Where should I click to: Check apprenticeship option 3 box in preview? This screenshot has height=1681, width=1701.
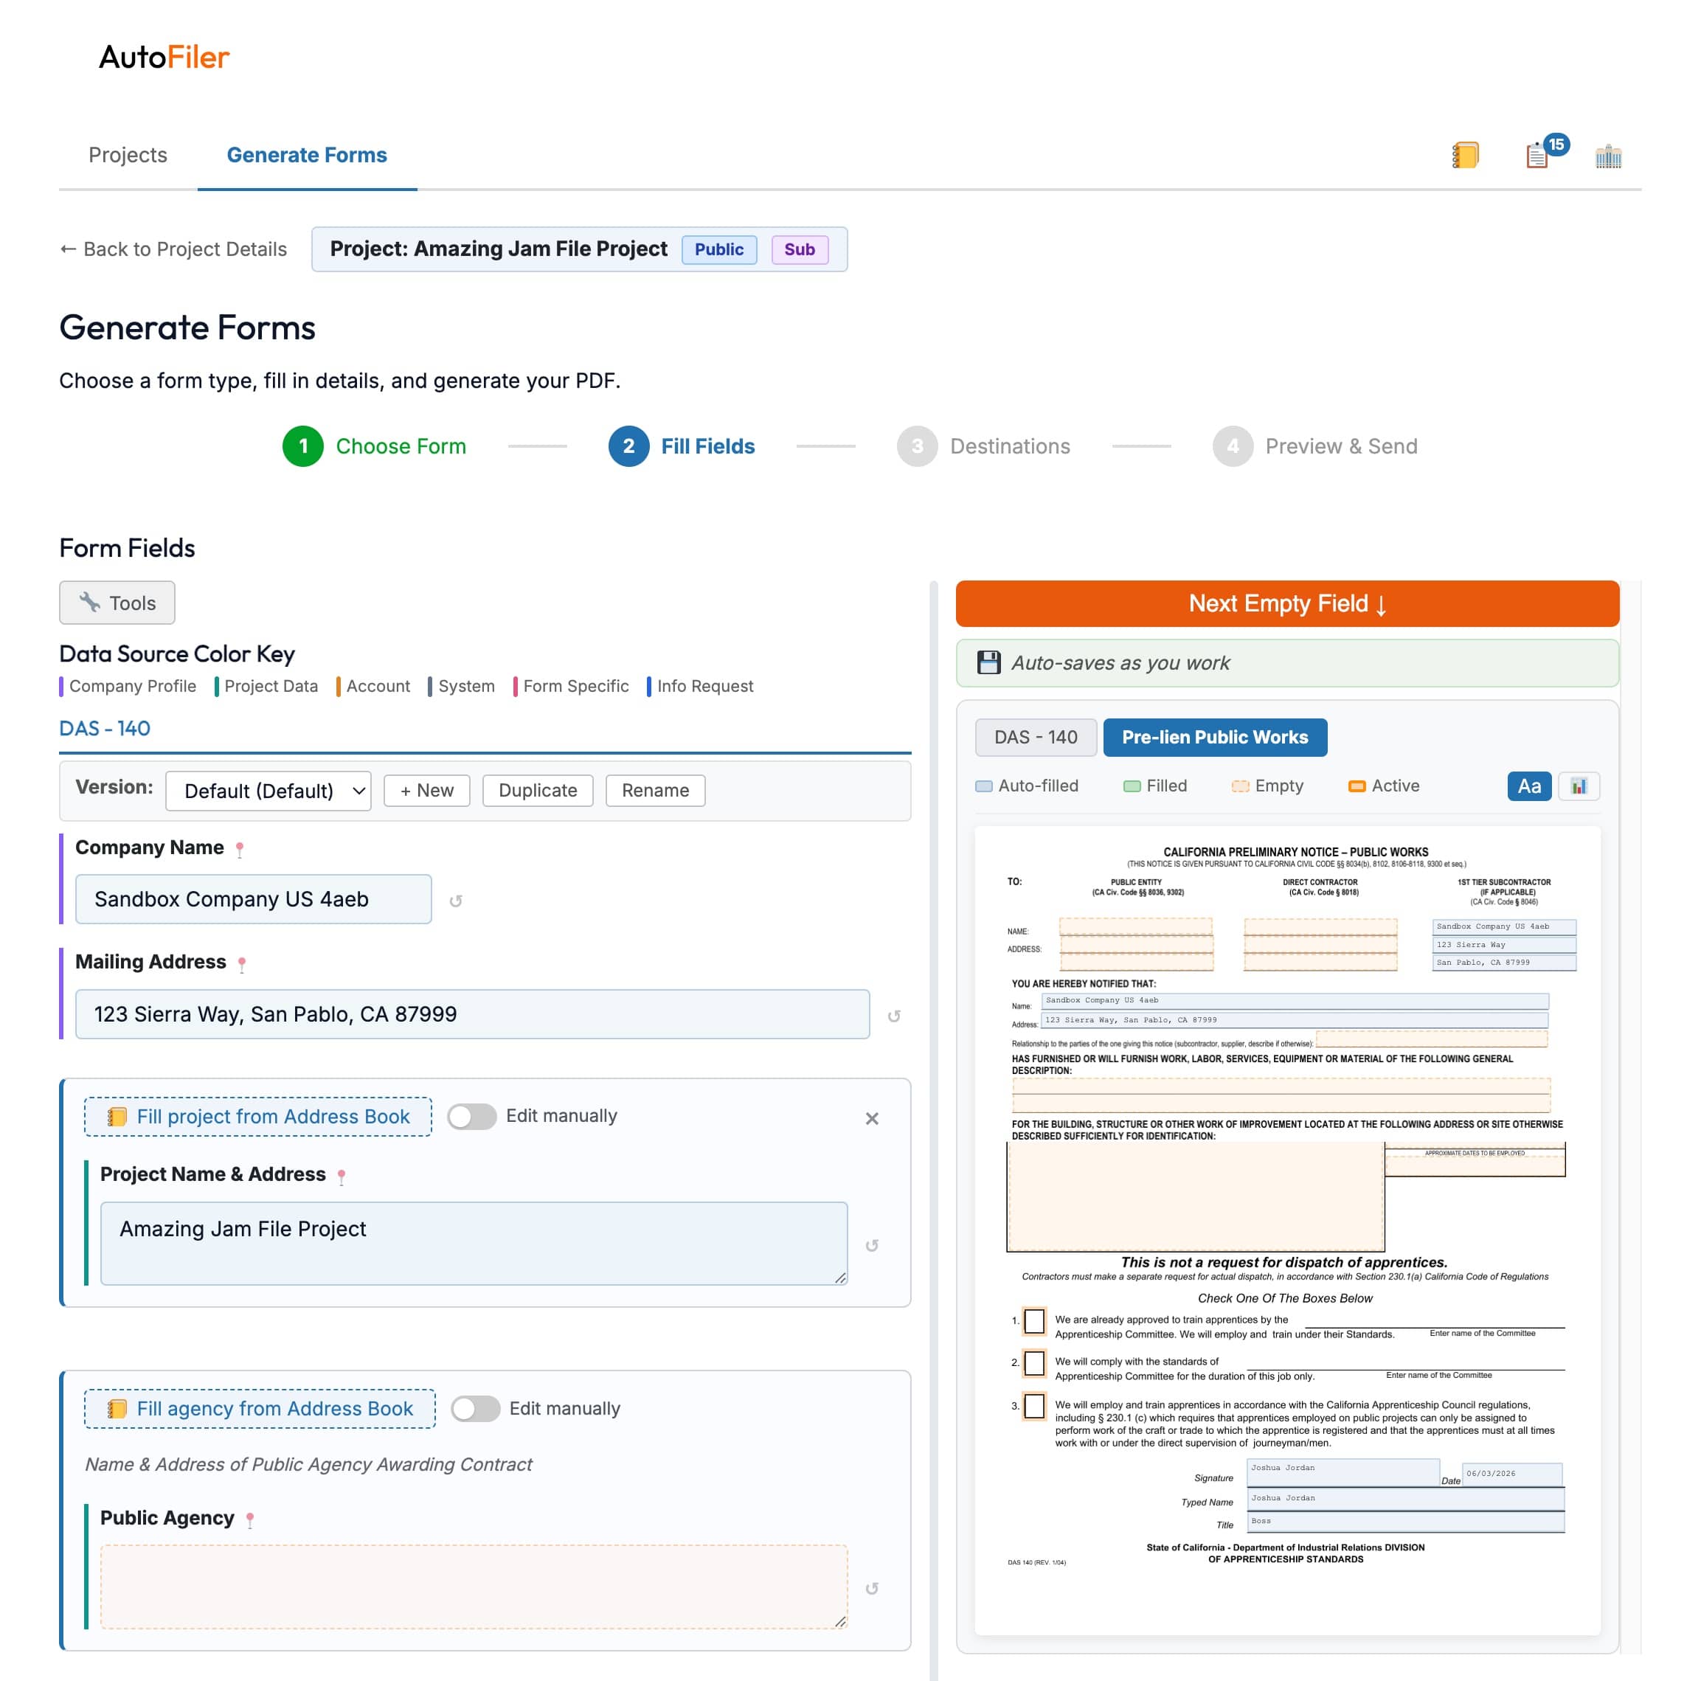(x=1034, y=1407)
